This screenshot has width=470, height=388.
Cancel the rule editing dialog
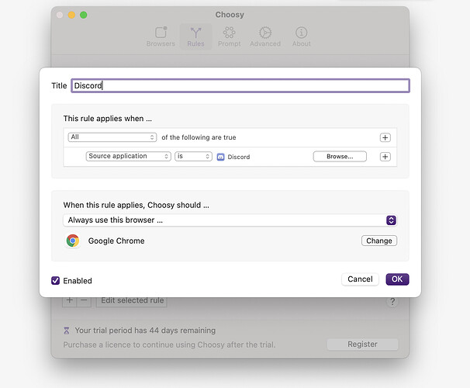click(360, 279)
